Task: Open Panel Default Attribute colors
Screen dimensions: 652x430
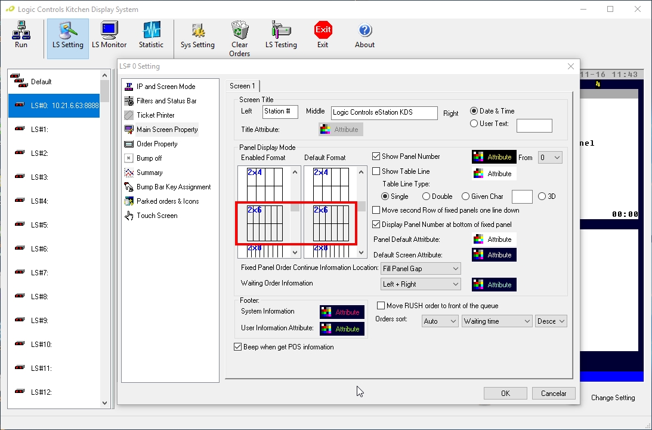Action: coord(494,239)
